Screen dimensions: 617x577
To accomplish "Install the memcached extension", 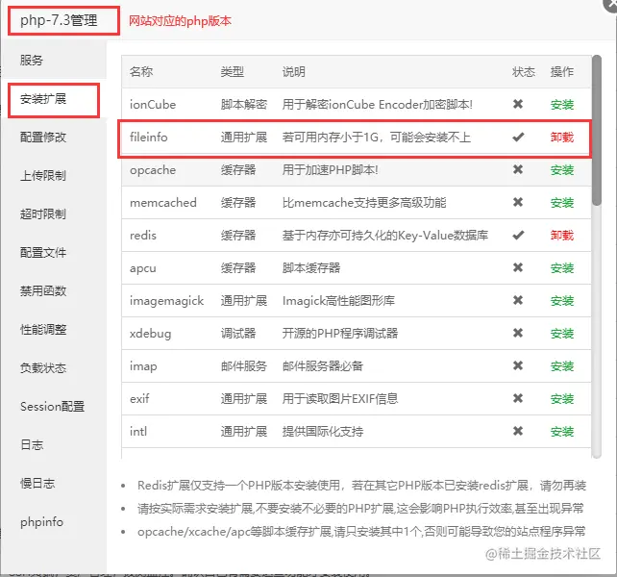I will [x=562, y=203].
